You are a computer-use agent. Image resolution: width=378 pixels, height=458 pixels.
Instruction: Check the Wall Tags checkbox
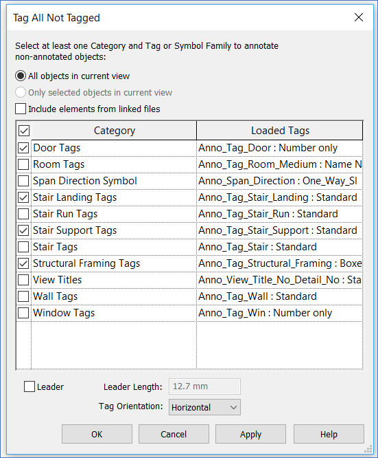pyautogui.click(x=23, y=296)
